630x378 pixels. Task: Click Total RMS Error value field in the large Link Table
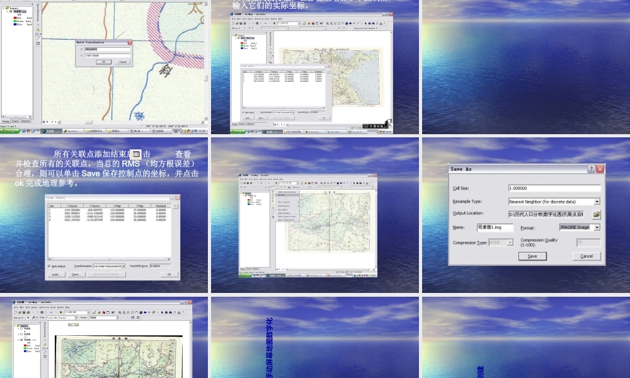pos(160,266)
